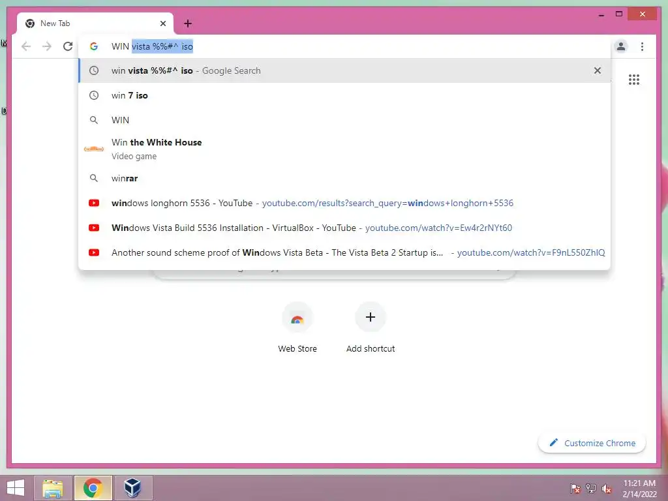The image size is (668, 501).
Task: Click the Action Center flag tray icon
Action: click(x=575, y=488)
